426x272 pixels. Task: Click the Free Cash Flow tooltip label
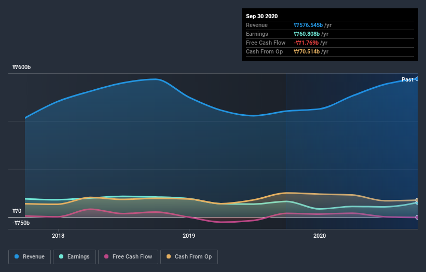[266, 43]
